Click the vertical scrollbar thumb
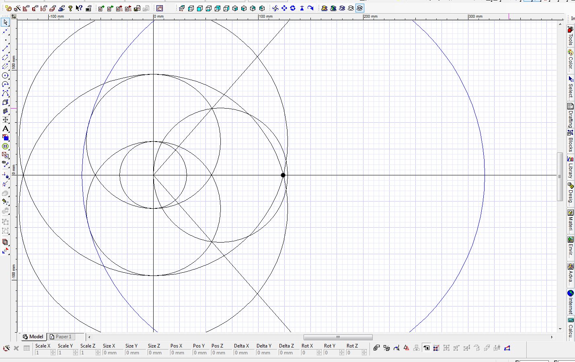575x362 pixels. click(560, 177)
